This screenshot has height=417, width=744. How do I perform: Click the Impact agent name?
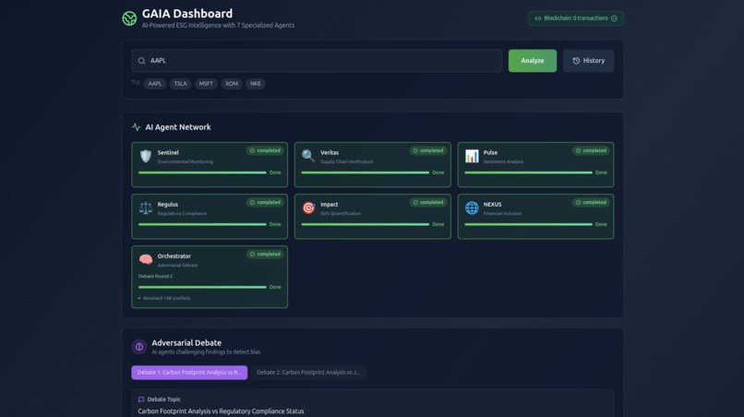click(329, 205)
